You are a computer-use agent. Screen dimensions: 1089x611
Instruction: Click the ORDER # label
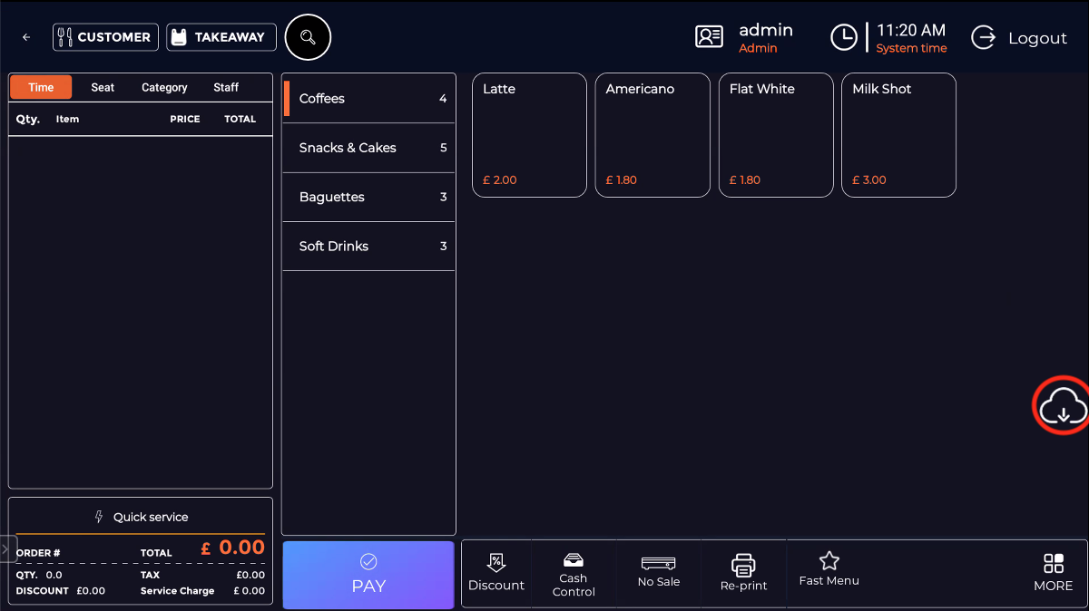(x=38, y=553)
